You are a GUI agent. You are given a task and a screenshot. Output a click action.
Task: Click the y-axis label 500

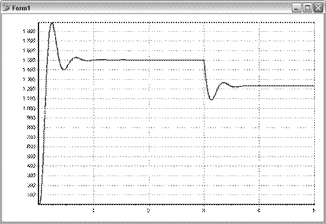[x=31, y=156]
